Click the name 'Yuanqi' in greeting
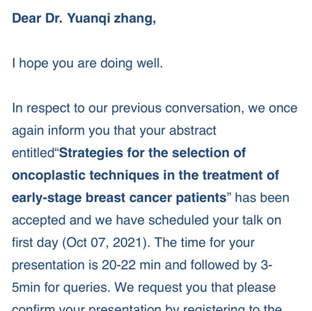312x311 pixels. (x=89, y=18)
